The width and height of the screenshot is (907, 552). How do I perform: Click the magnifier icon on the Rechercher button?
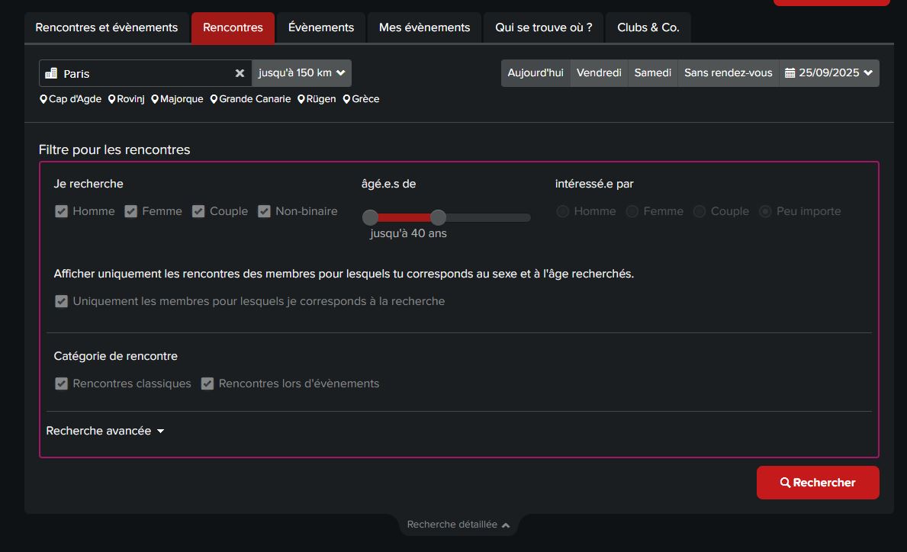(x=785, y=483)
